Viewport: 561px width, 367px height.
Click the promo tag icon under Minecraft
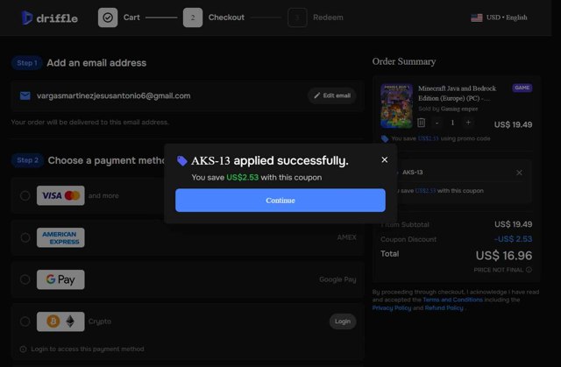(x=385, y=138)
